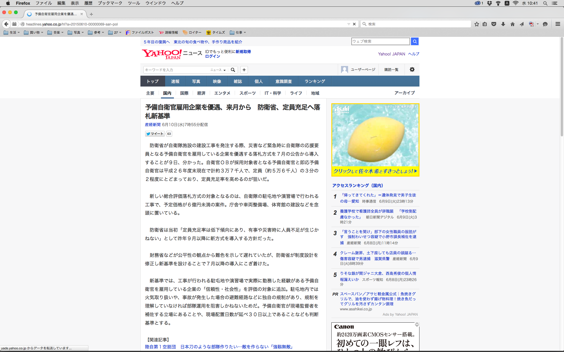Image resolution: width=564 pixels, height=352 pixels.
Task: Switch to the 速報 navigation tab
Action: pos(175,81)
